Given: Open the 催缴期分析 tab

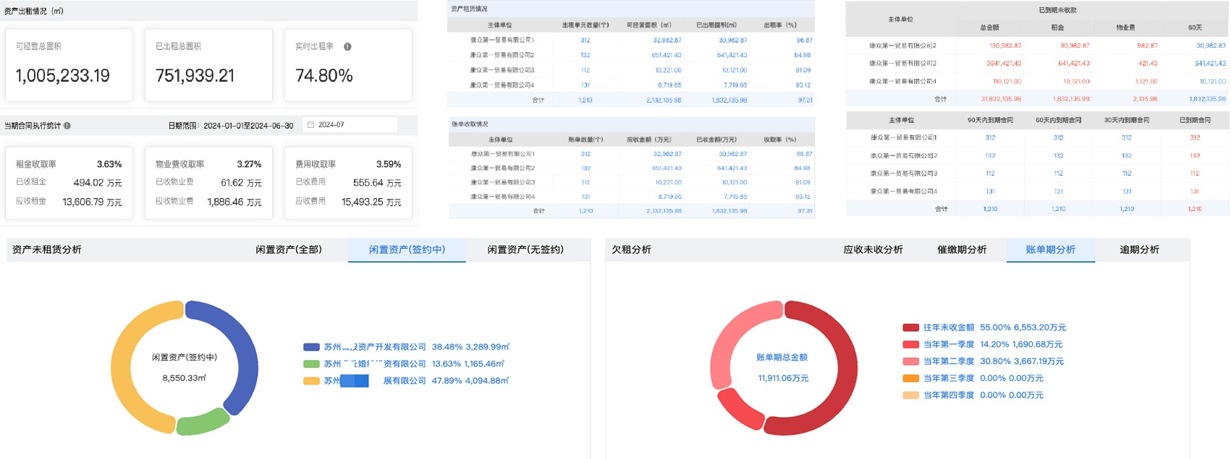Looking at the screenshot, I should click(x=962, y=249).
